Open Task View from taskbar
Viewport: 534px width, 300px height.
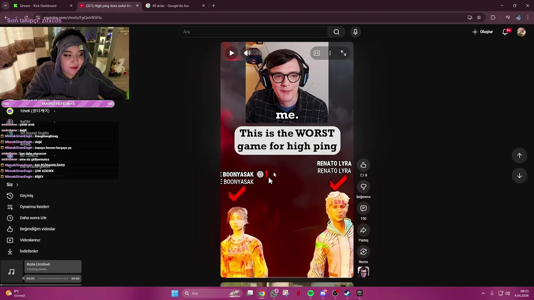(250, 293)
